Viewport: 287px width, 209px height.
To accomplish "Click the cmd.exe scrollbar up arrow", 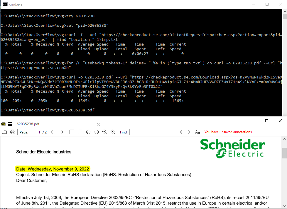I will [x=285, y=11].
